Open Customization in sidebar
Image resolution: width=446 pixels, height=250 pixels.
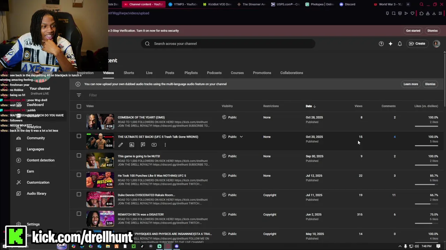tap(38, 183)
